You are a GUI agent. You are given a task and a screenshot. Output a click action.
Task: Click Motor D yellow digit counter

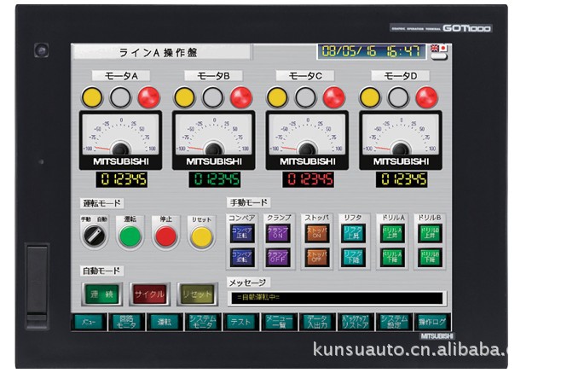click(x=402, y=179)
